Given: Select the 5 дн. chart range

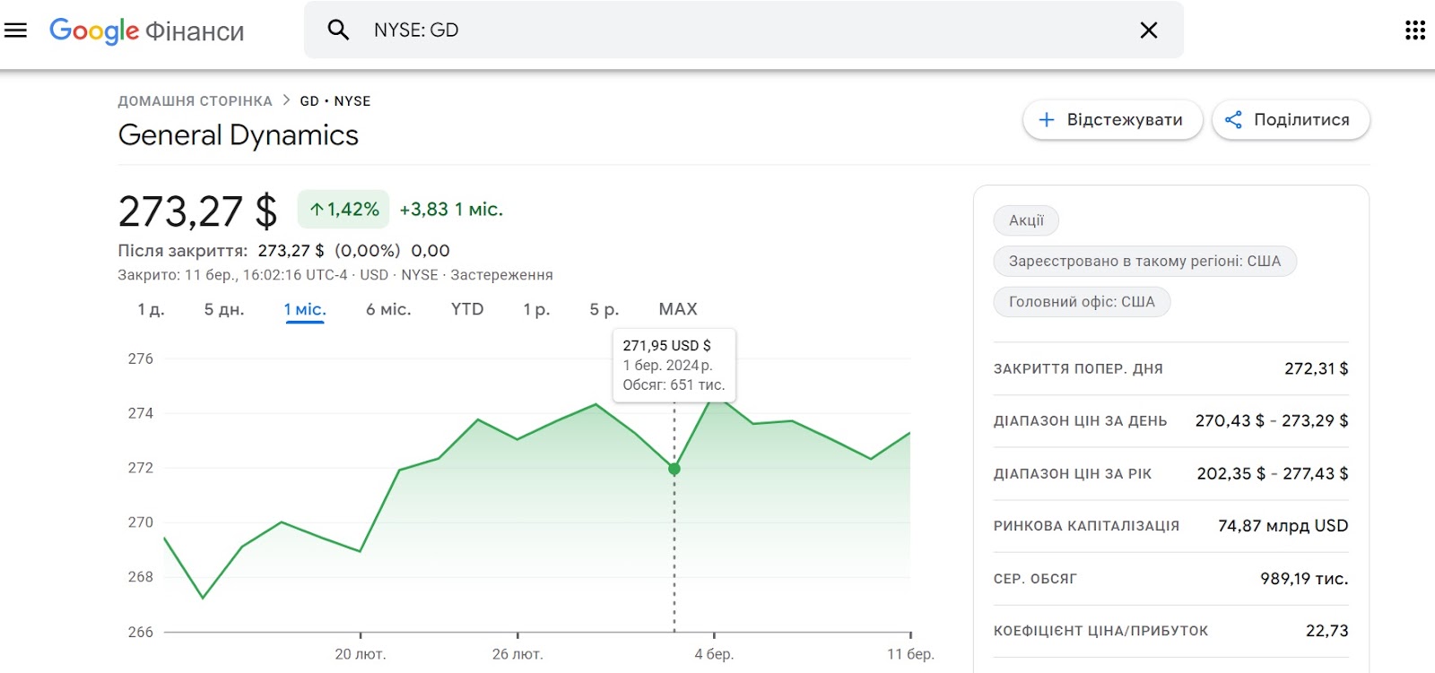Looking at the screenshot, I should click(224, 309).
